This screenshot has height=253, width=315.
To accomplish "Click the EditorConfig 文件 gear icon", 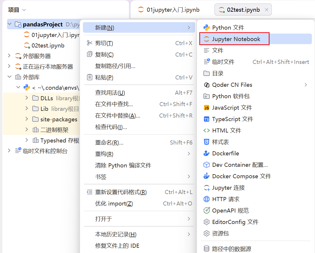I will point(207,222).
